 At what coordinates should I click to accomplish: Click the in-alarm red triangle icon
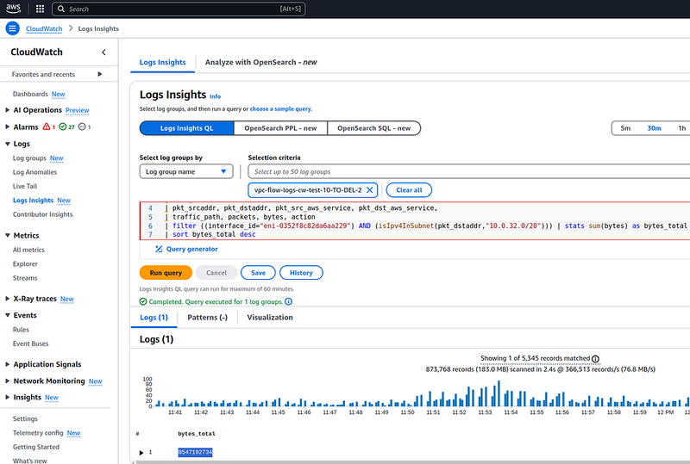(47, 127)
